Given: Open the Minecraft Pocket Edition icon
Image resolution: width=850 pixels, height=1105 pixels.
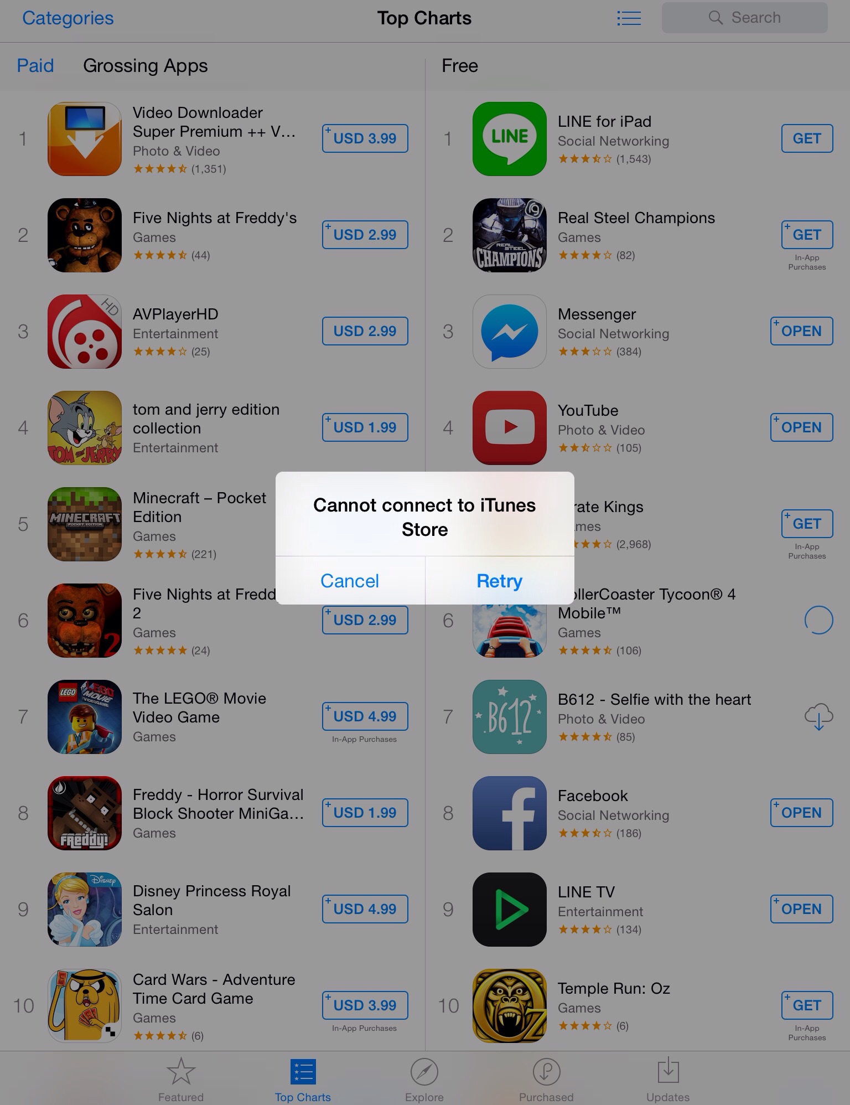Looking at the screenshot, I should (85, 524).
